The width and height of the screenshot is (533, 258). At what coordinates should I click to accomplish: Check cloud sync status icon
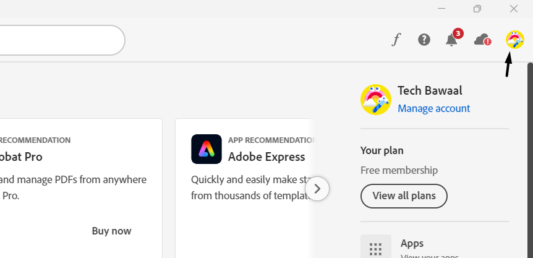coord(482,40)
